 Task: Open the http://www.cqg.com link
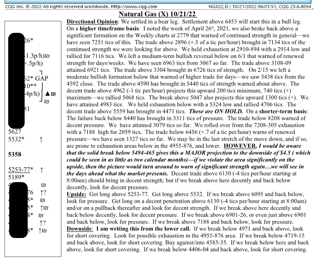pyautogui.click(x=134, y=7)
